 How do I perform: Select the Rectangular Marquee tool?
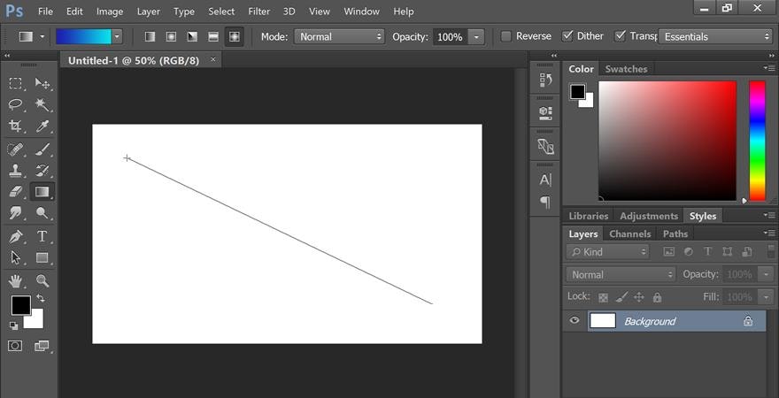click(x=15, y=83)
